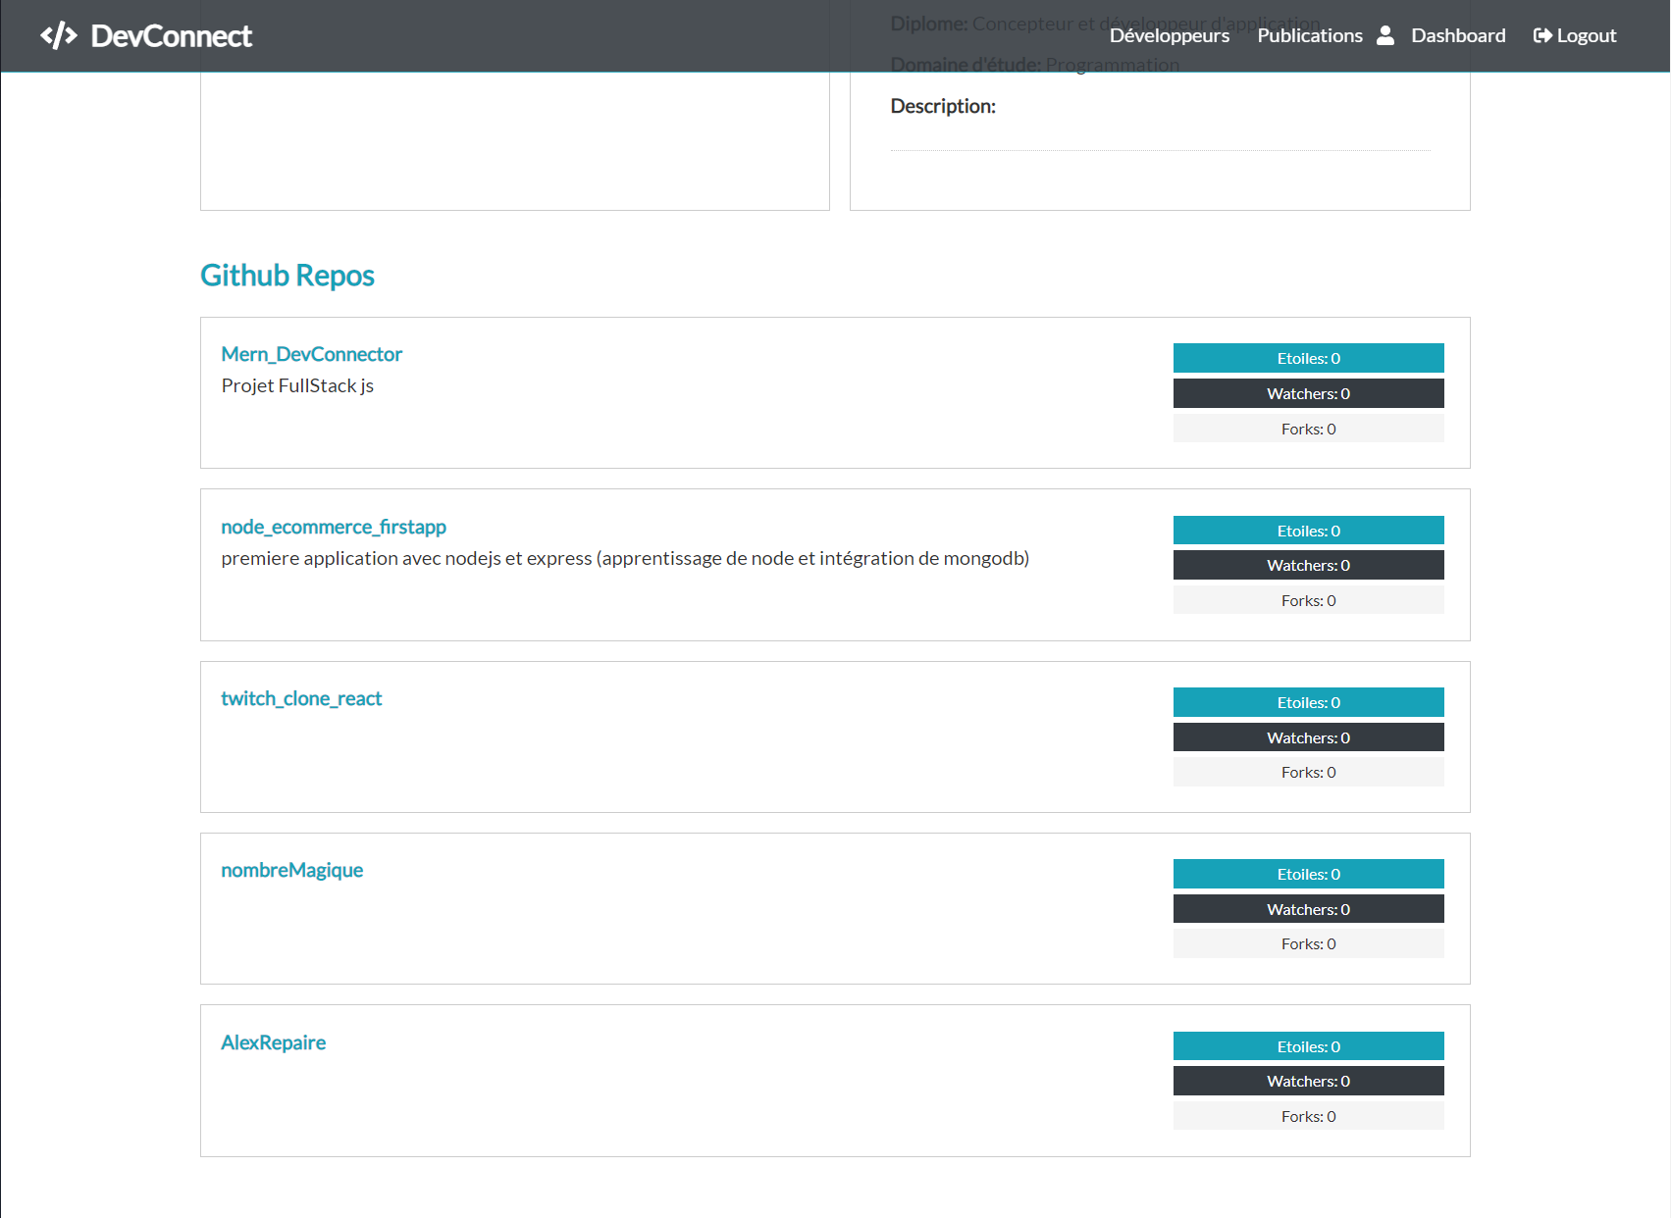Click the Logout exit icon
The width and height of the screenshot is (1671, 1218).
click(1543, 35)
